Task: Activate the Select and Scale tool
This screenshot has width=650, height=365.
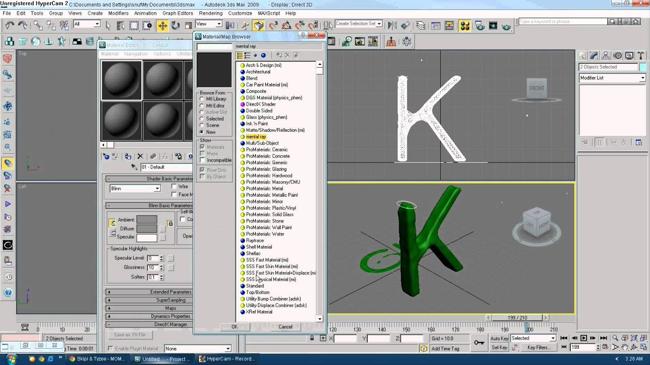Action: pos(188,25)
